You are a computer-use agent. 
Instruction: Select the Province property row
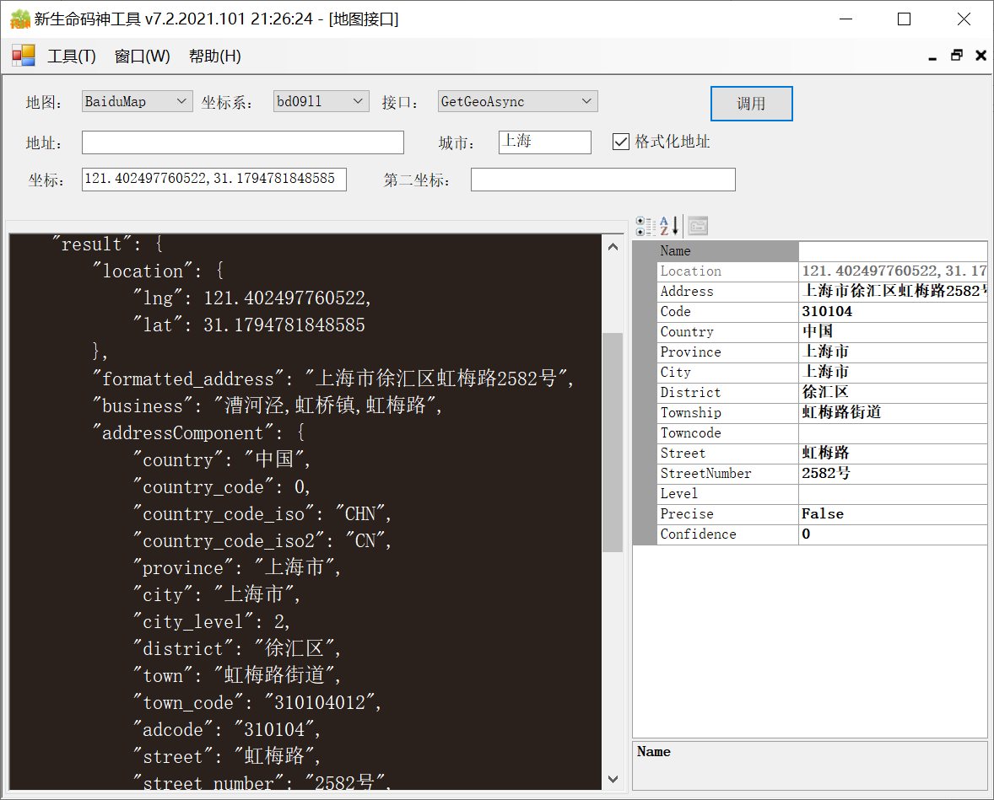coord(822,352)
